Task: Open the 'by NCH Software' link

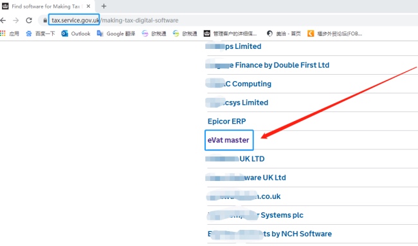Action: pyautogui.click(x=270, y=234)
